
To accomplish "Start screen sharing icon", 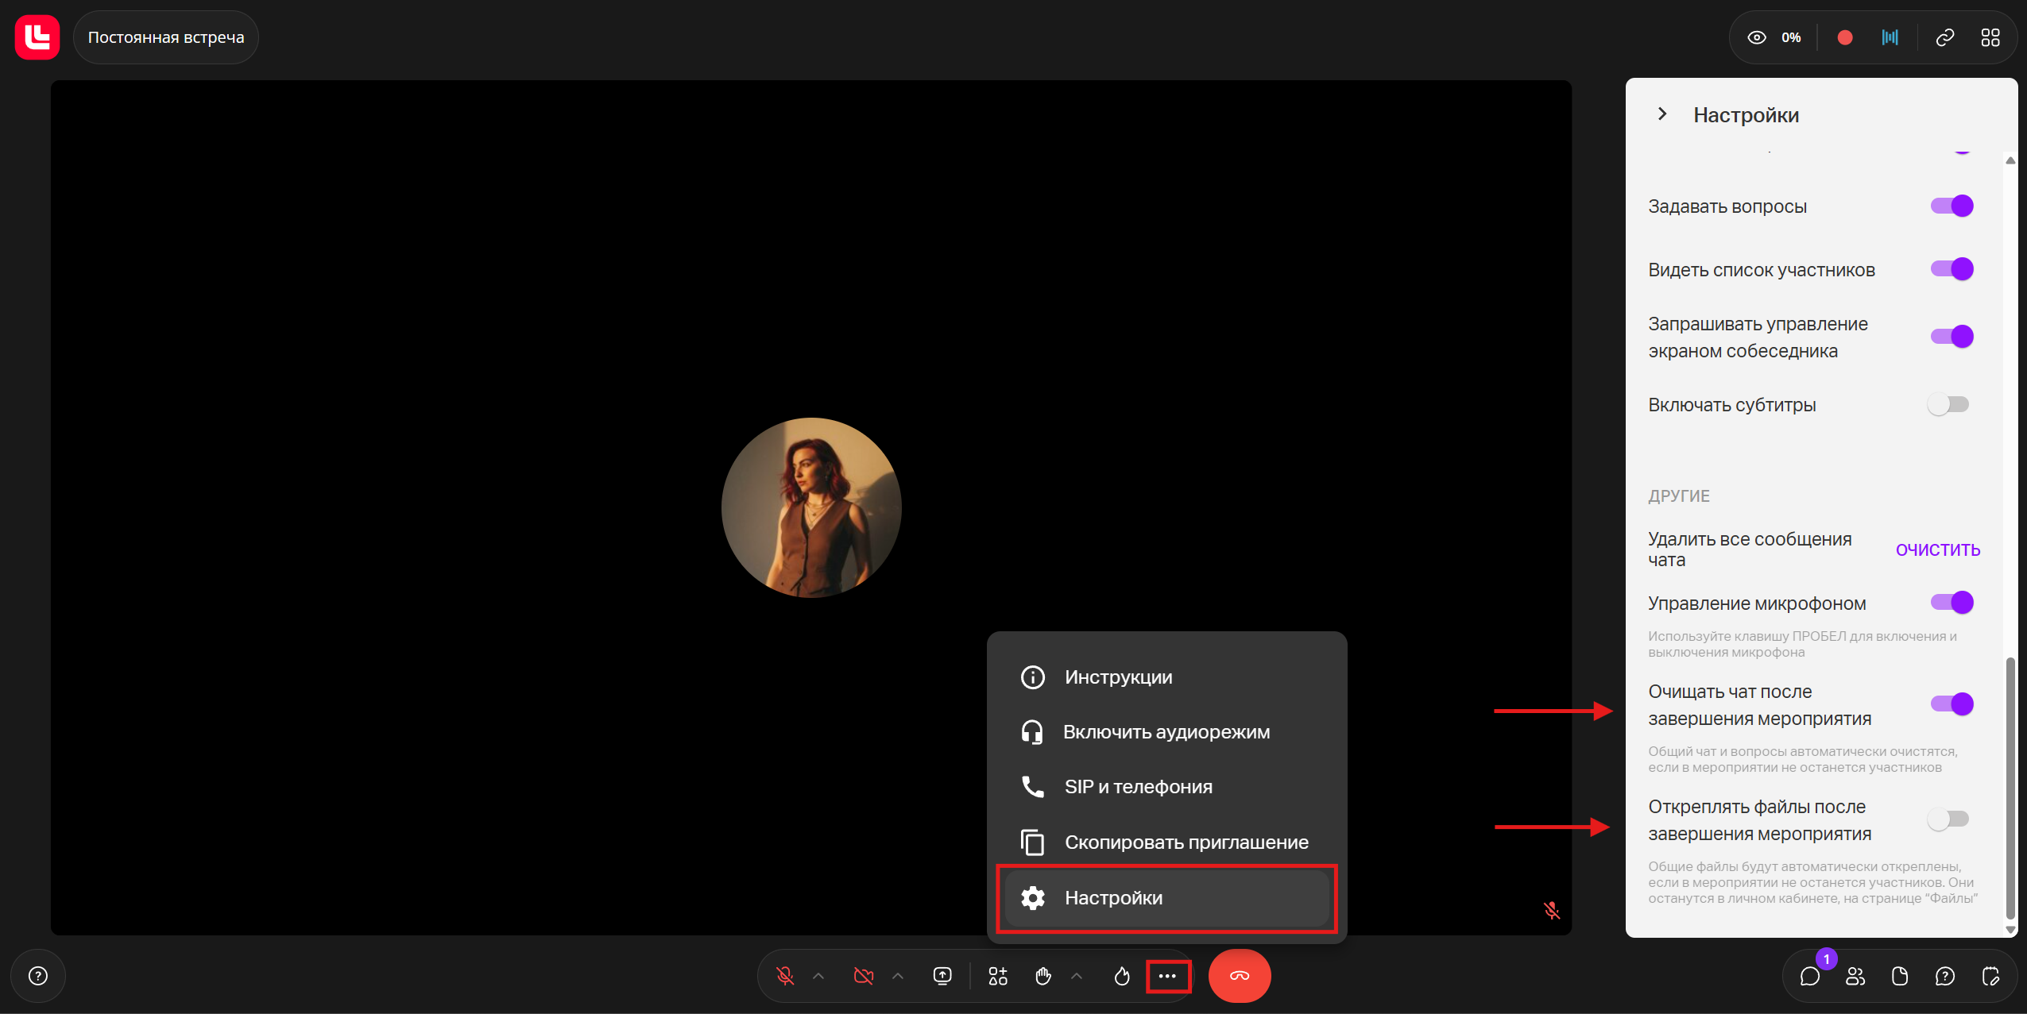I will 942,976.
